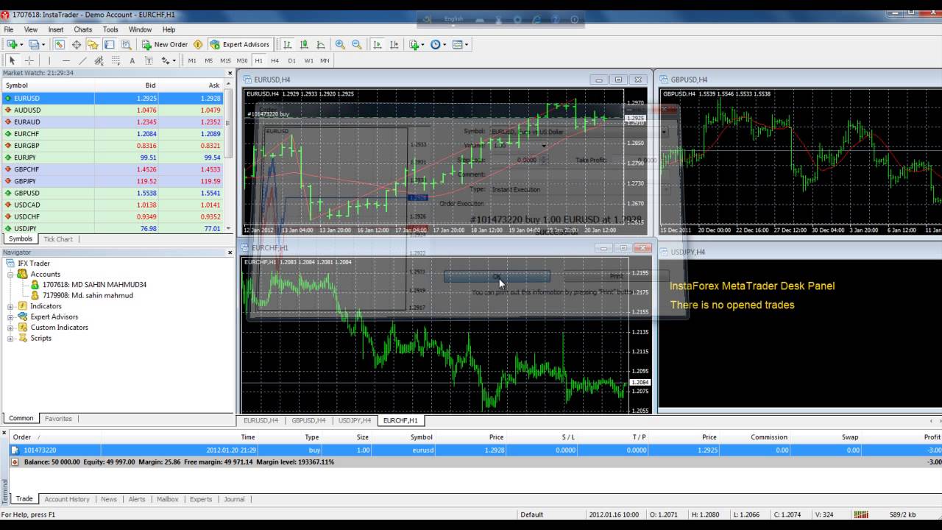The height and width of the screenshot is (530, 942).
Task: Open the arrows objects dropdown
Action: [169, 60]
